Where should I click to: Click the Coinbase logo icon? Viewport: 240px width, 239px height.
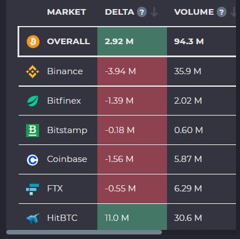32,160
